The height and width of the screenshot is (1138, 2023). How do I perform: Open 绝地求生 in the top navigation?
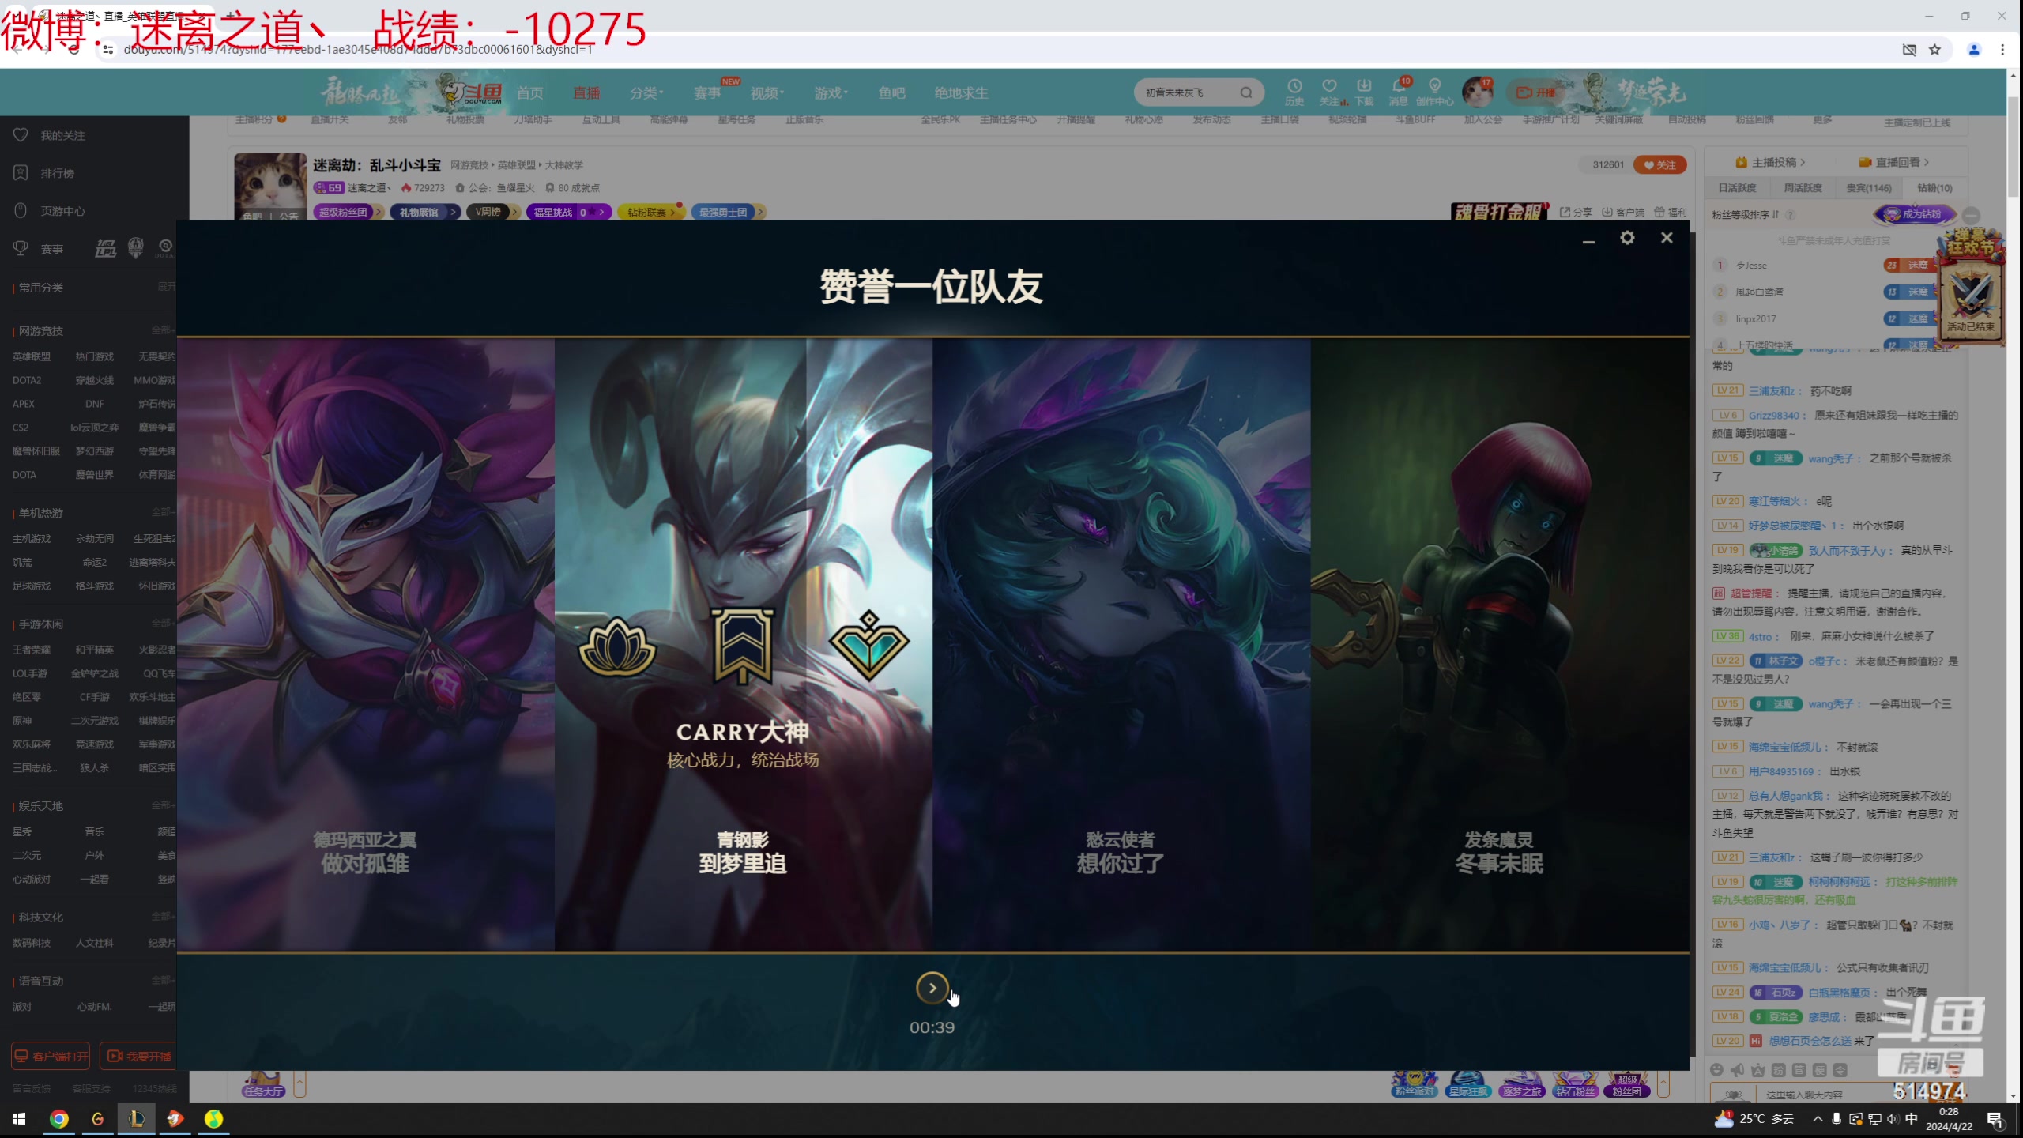(x=961, y=93)
